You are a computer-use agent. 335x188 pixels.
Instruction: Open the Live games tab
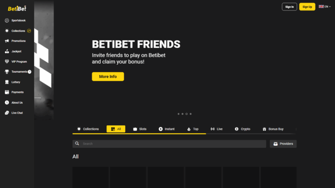[x=216, y=129]
